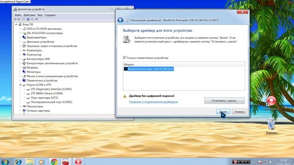Collapse the Влад-ПК root node
Image resolution: width=294 pixels, height=165 pixels.
click(x=16, y=24)
